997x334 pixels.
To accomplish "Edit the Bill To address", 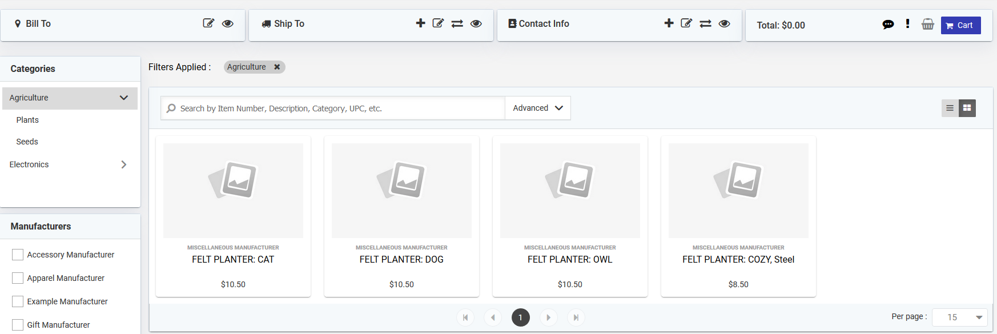I will point(208,23).
